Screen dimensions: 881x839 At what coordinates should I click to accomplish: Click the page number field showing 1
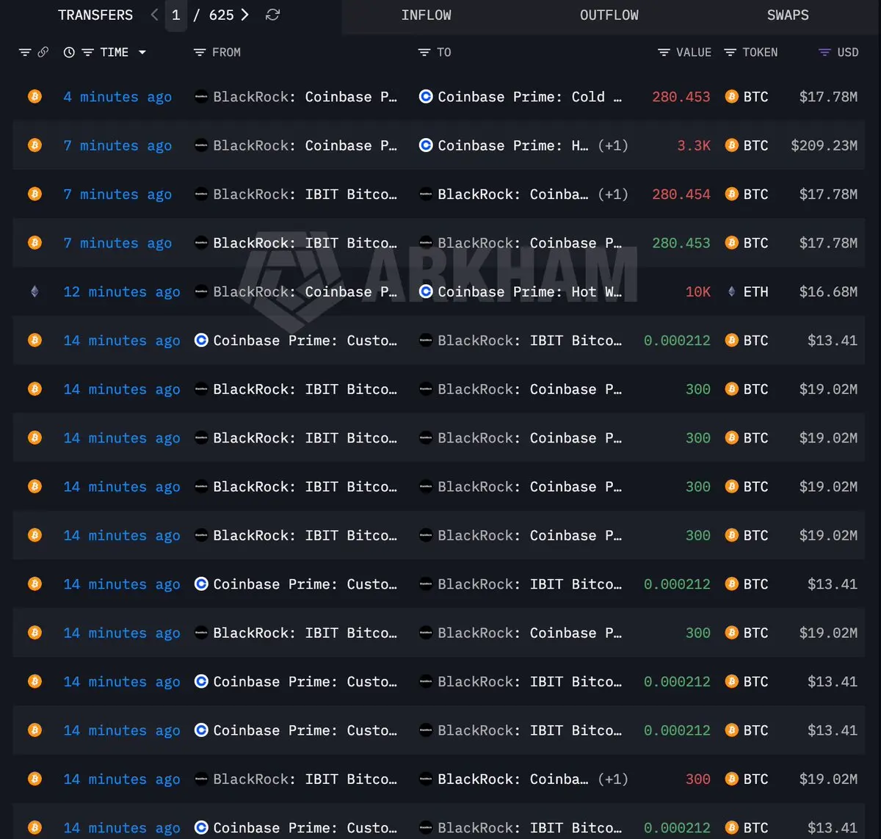coord(175,15)
